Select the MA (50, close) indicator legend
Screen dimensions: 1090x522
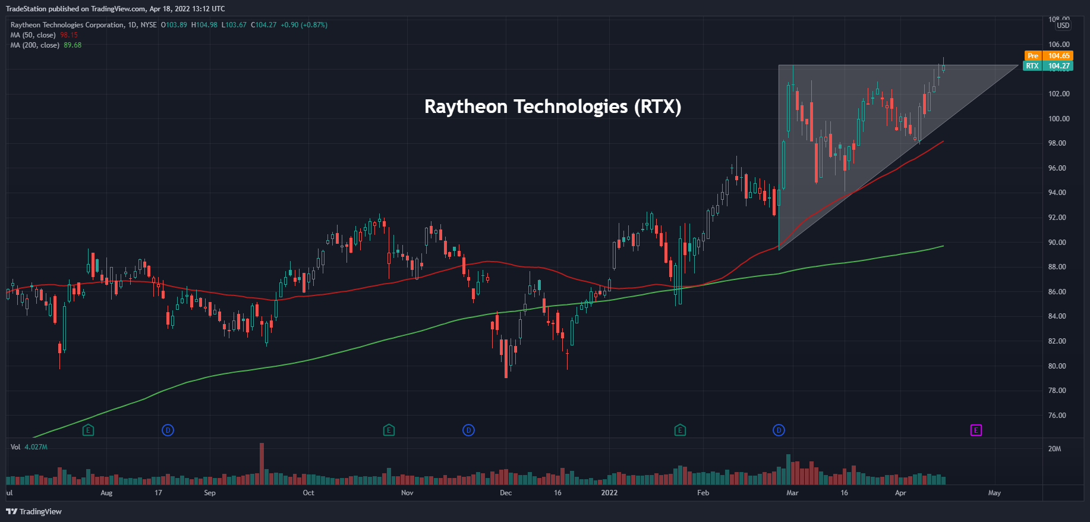33,35
